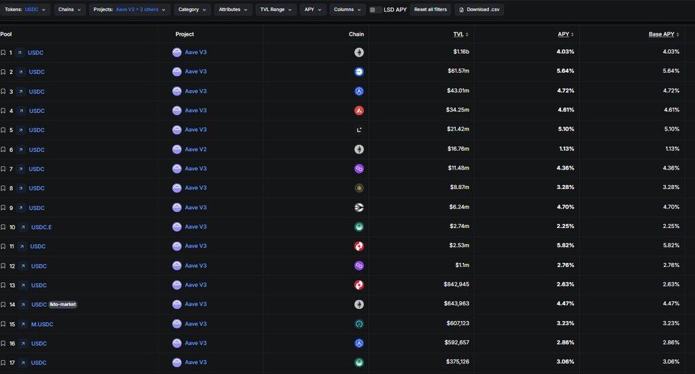Click the Polygon chain icon in row 7
Viewport: 695px width, 374px height.
(359, 169)
